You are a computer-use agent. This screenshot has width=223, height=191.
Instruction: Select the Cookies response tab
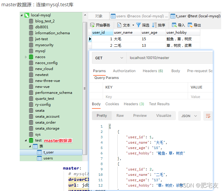click(x=112, y=104)
